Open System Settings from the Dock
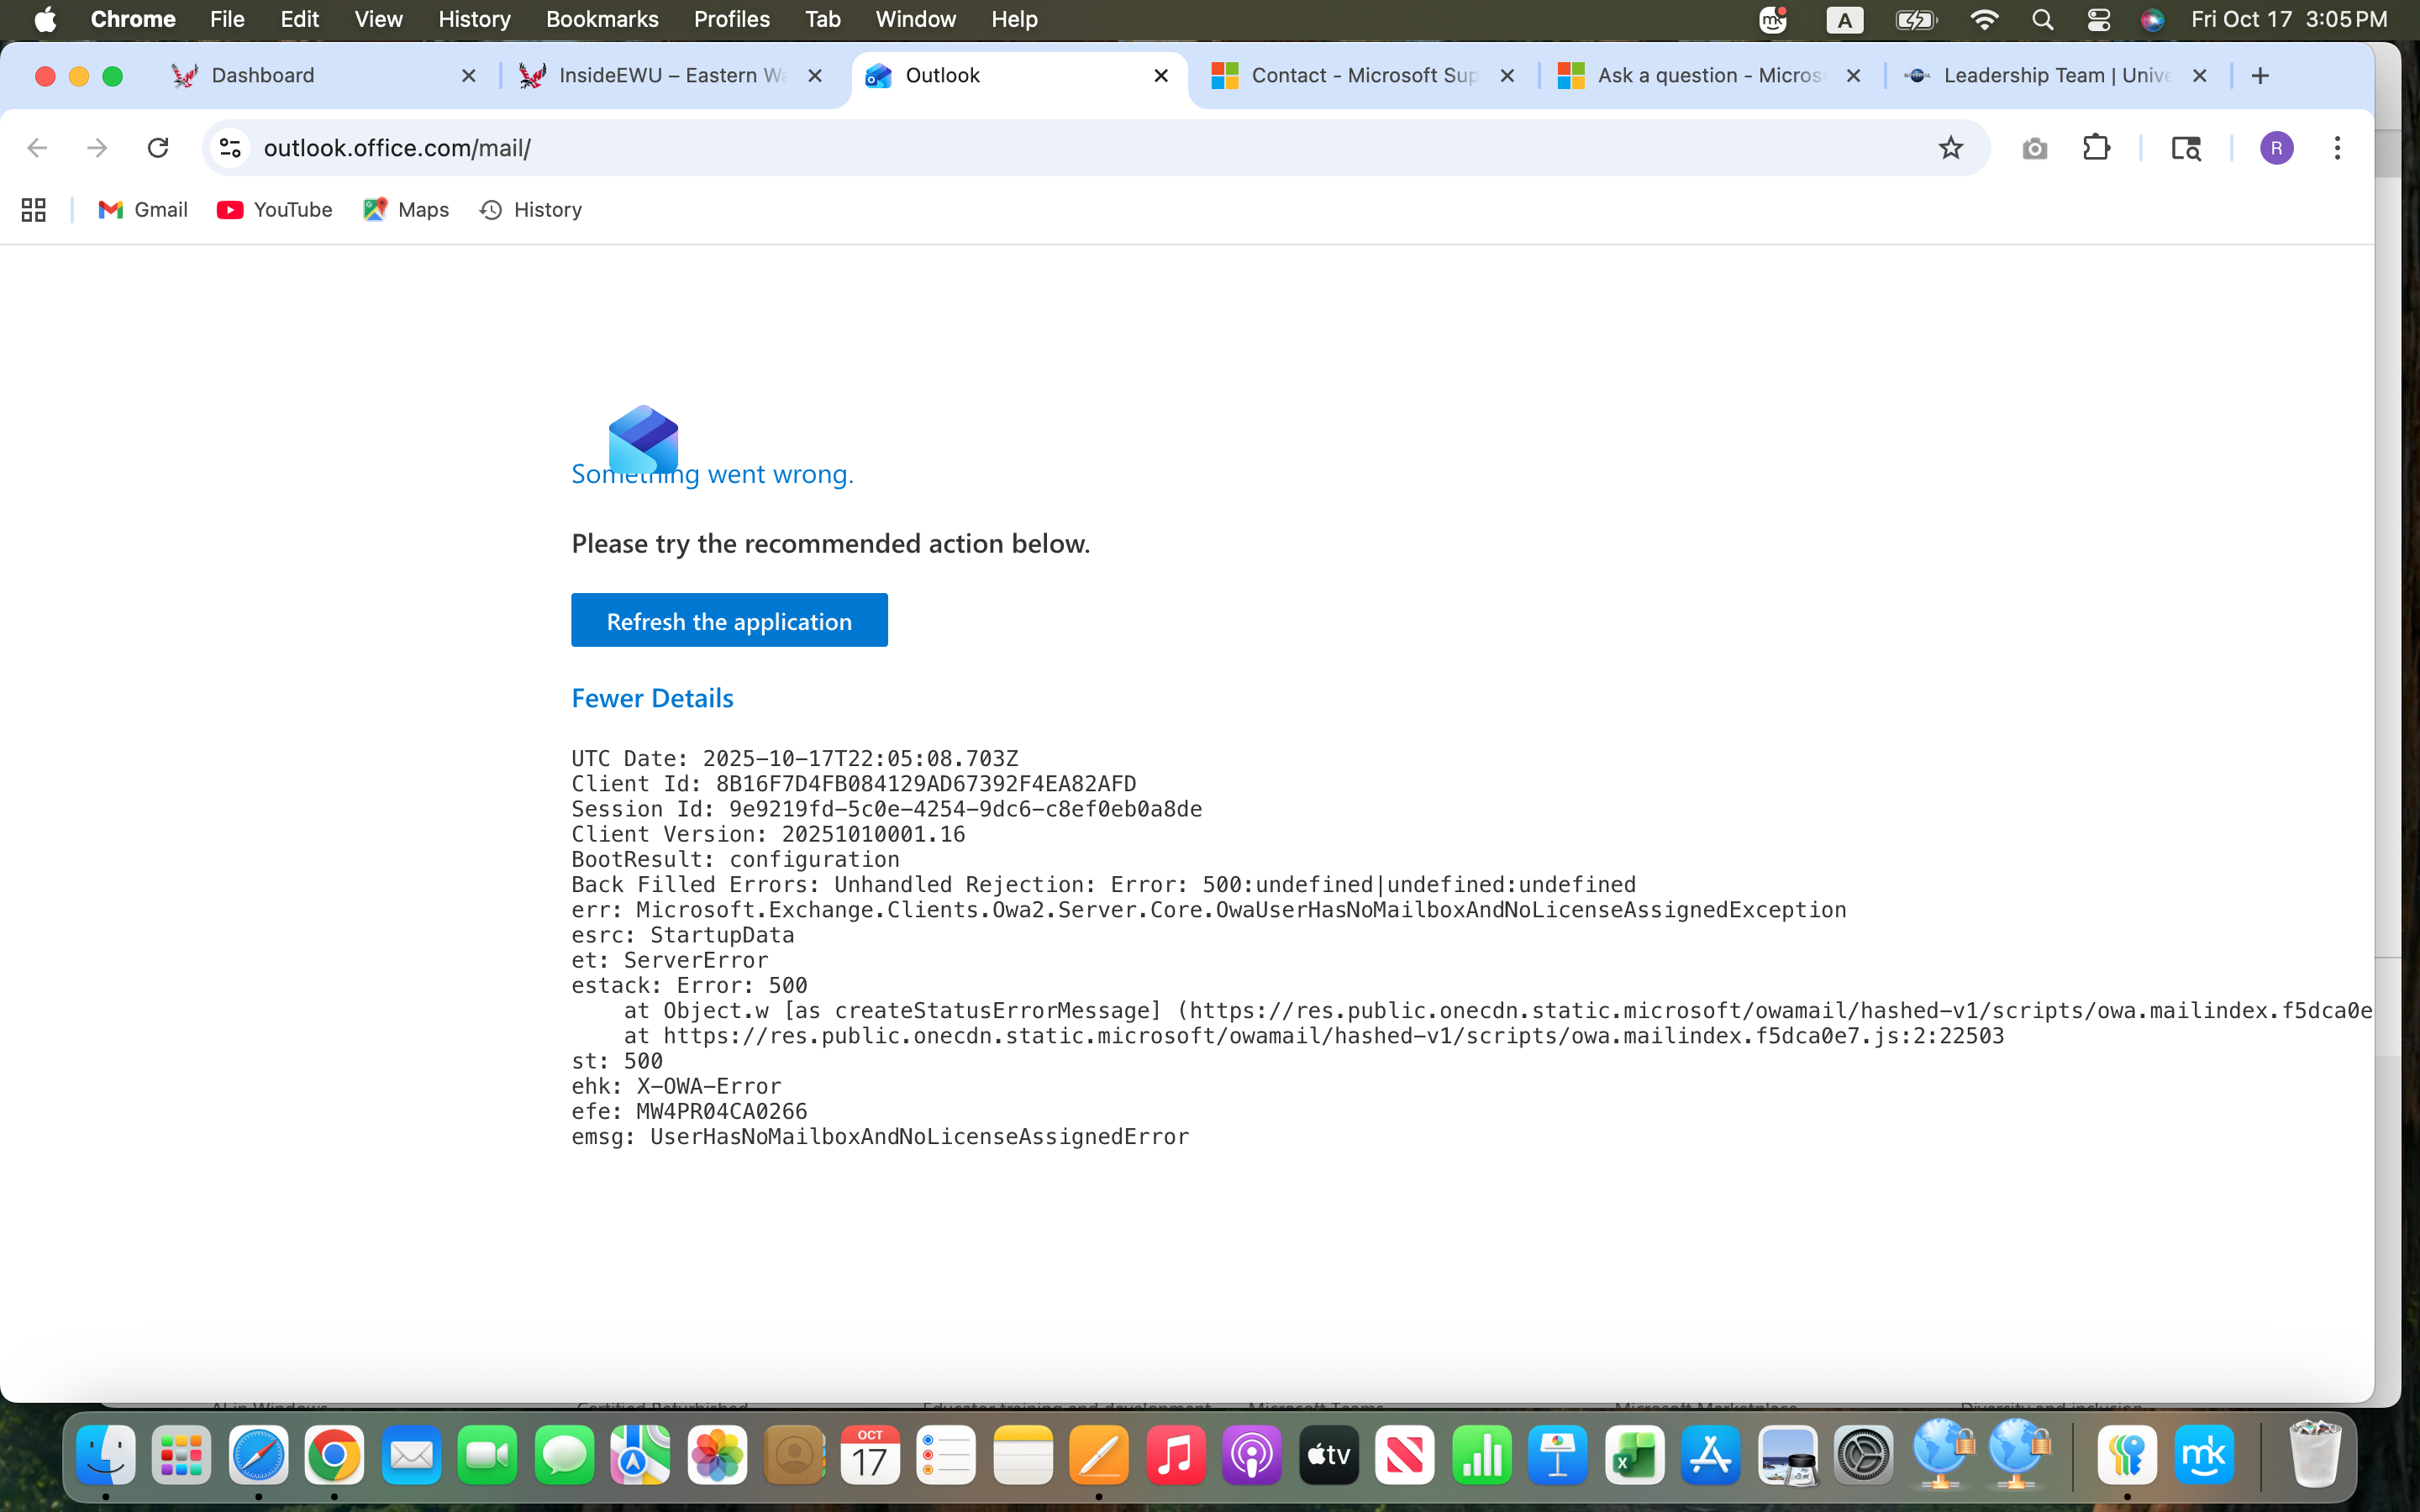Image resolution: width=2420 pixels, height=1512 pixels. click(x=1864, y=1455)
